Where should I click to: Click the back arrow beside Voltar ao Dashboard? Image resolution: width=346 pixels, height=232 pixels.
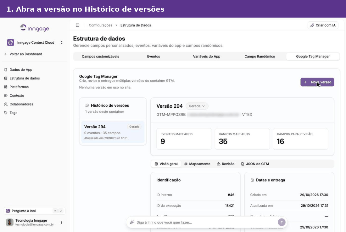(6, 54)
